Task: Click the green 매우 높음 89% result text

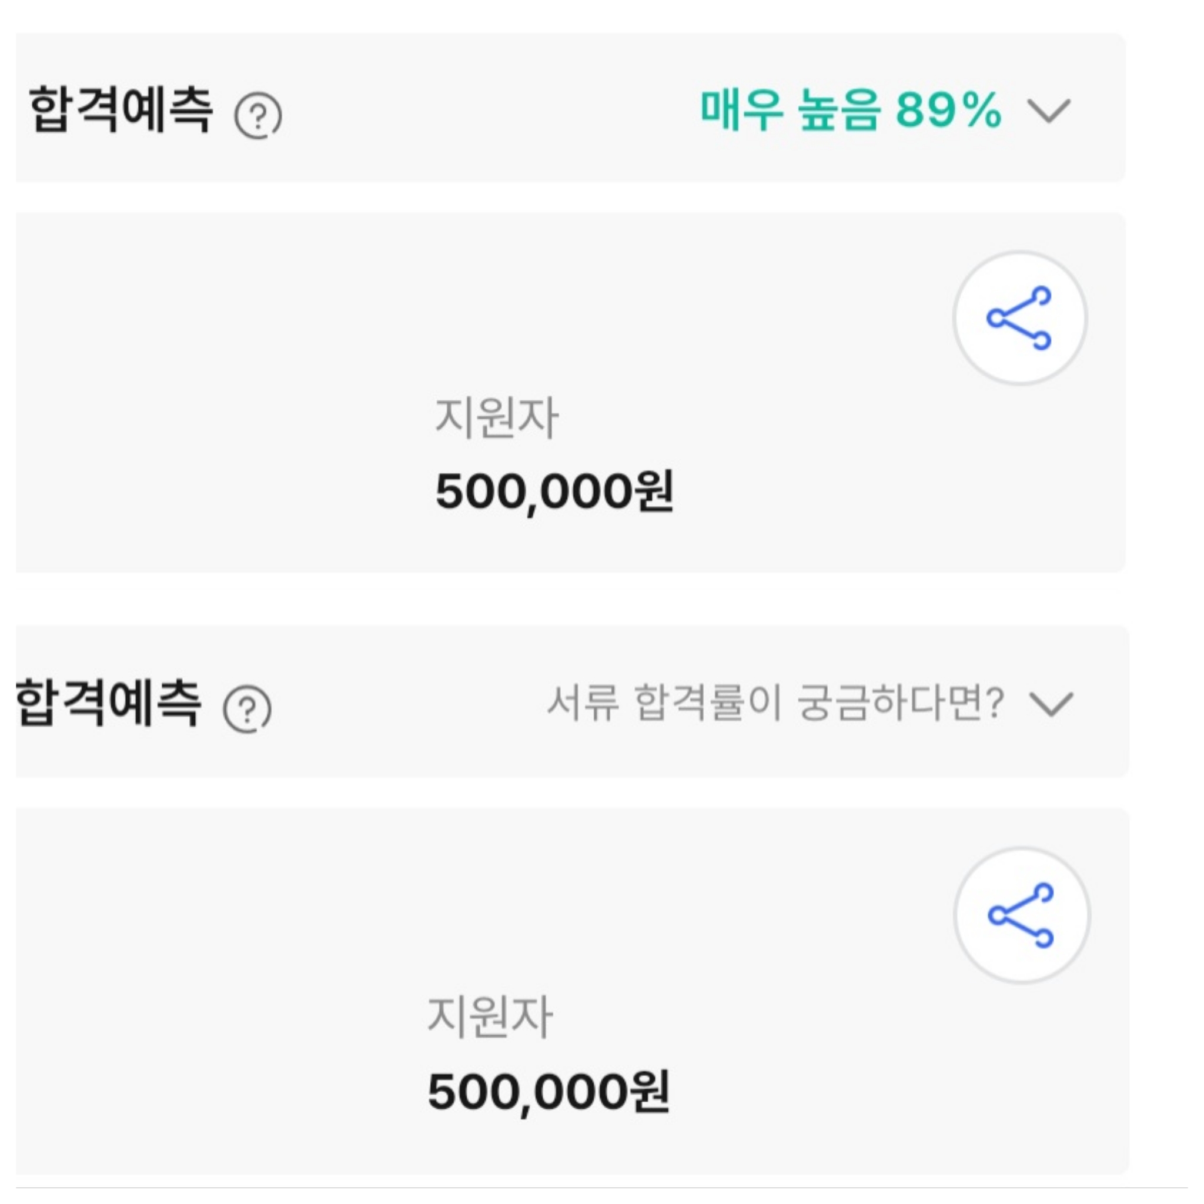Action: (851, 110)
